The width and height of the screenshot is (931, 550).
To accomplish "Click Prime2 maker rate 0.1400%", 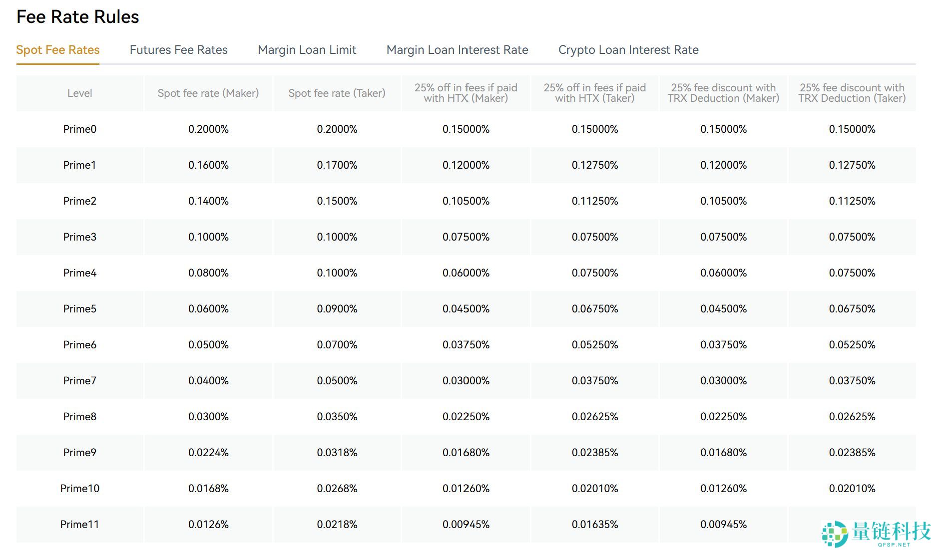I will pos(208,201).
